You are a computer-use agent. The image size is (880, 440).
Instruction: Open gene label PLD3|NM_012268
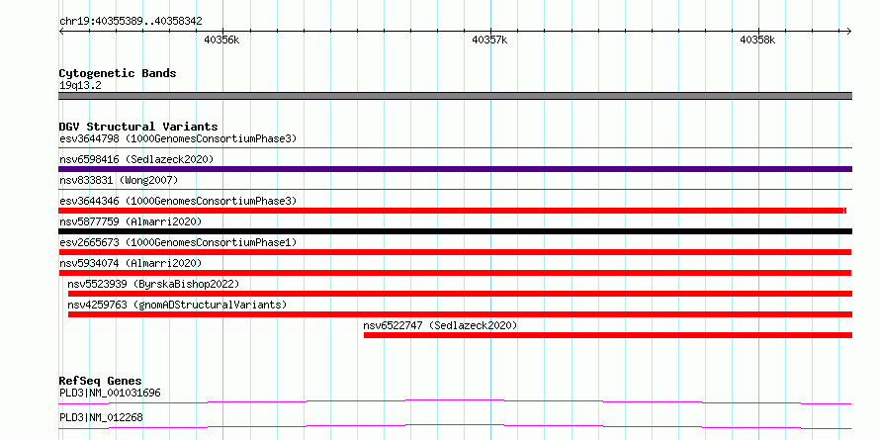[x=101, y=417]
